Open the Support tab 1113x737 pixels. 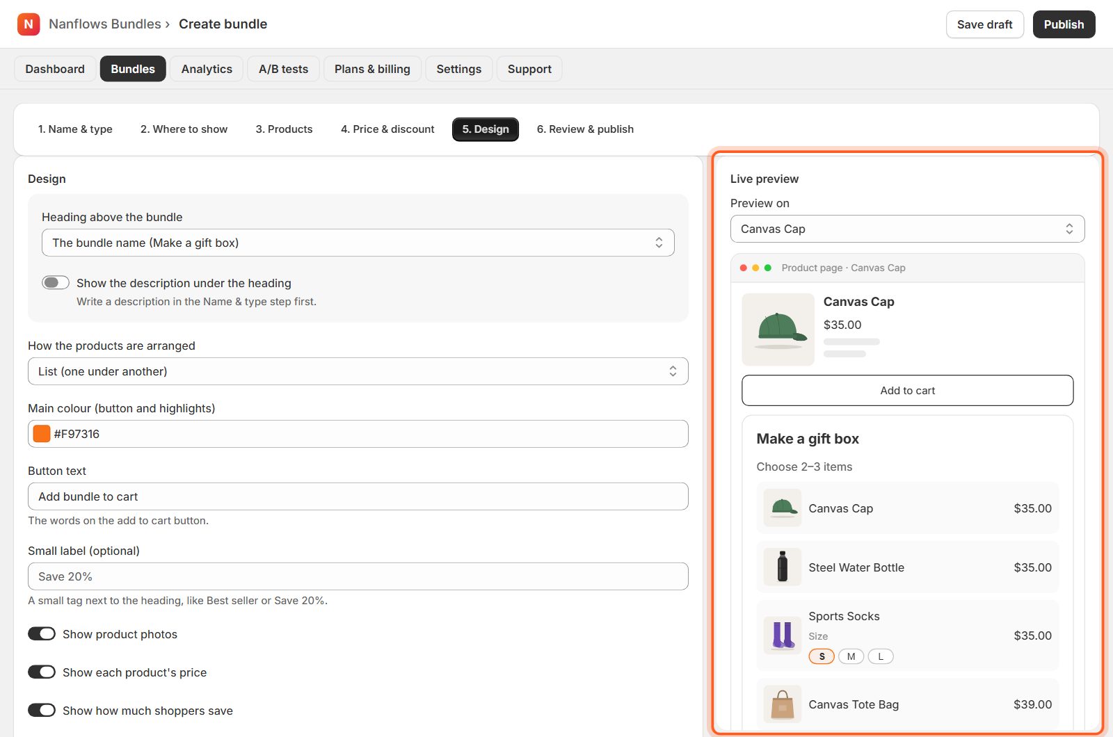529,69
